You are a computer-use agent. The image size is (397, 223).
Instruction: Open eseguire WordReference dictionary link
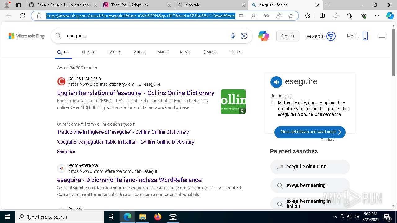pos(129,180)
